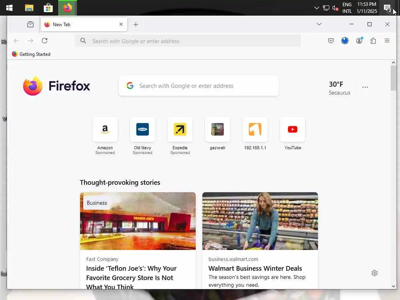The height and width of the screenshot is (300, 400).
Task: Open the Firefox application menu
Action: click(387, 41)
